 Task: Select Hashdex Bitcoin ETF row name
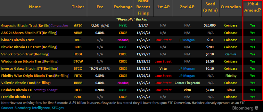tap(29, 90)
